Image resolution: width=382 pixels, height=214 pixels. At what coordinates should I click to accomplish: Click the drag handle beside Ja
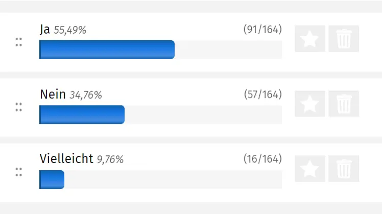(x=19, y=42)
